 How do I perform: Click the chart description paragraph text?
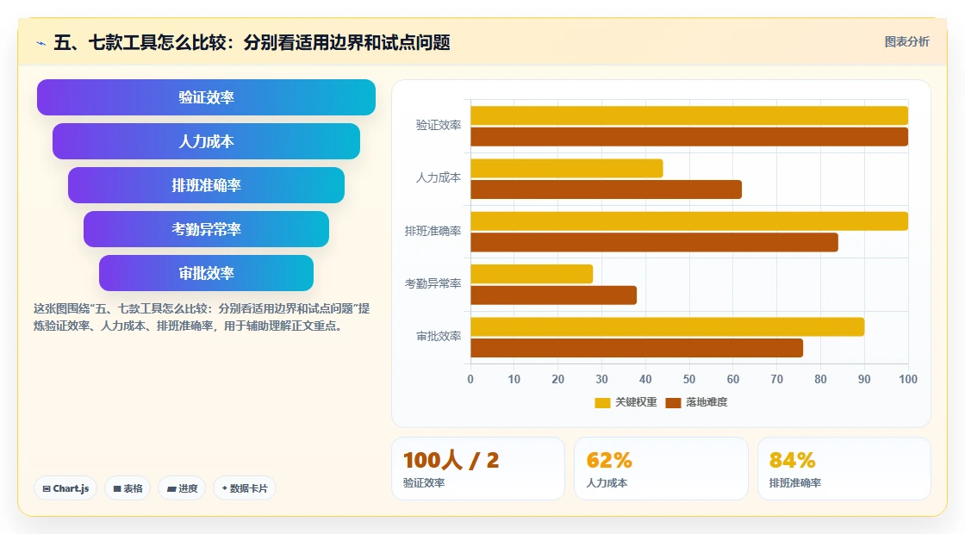(x=202, y=318)
